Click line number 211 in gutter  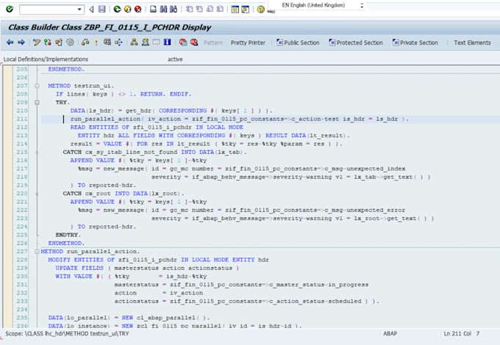22,119
